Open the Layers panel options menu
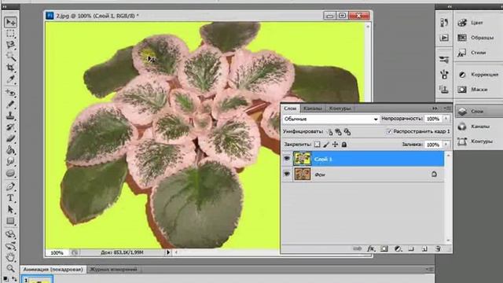 [x=447, y=108]
